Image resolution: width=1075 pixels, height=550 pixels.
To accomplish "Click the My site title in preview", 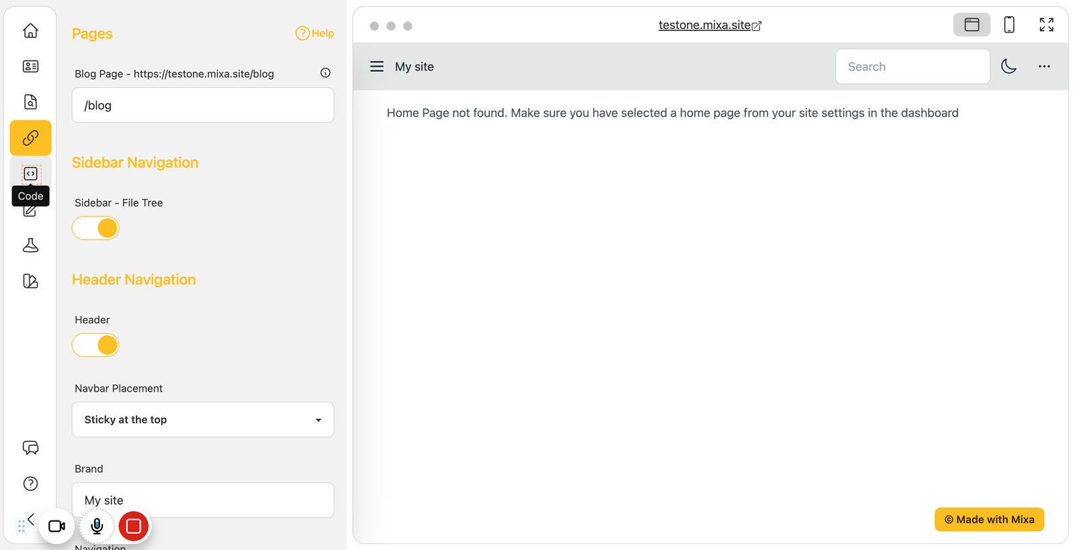I will tap(415, 66).
